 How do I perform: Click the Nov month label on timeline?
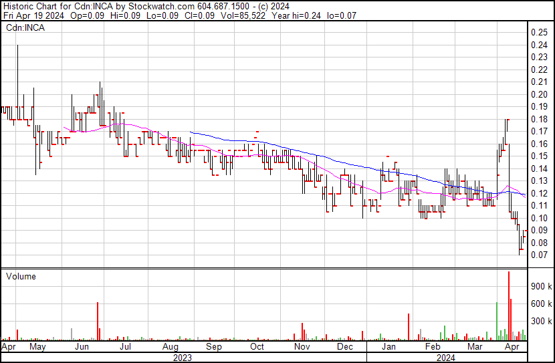click(302, 348)
